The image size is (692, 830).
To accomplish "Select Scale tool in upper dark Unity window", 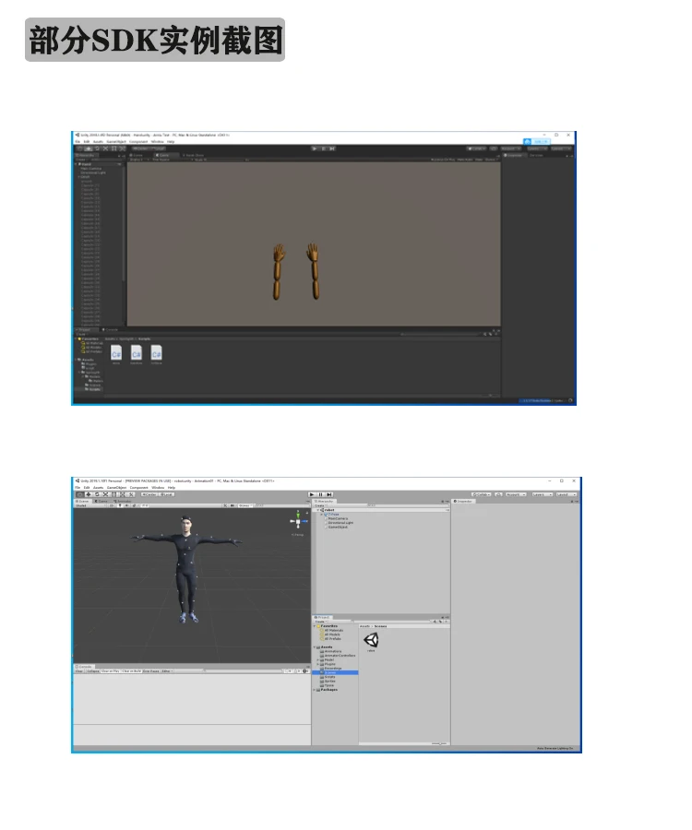I will [x=105, y=148].
